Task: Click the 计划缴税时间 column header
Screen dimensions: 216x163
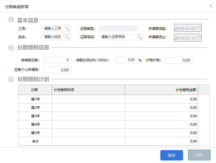Action: pyautogui.click(x=88, y=90)
